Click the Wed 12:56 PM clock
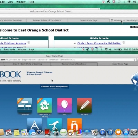This screenshot has height=138, width=138. (131, 49)
